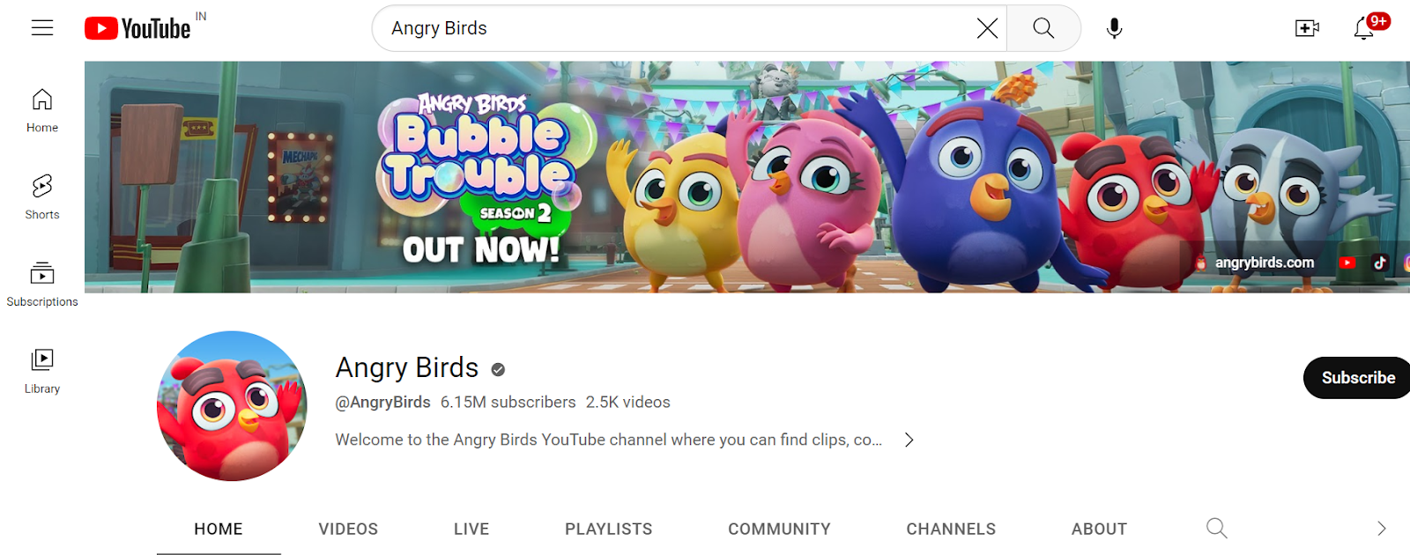Open notifications bell
The image size is (1410, 555).
(x=1364, y=28)
